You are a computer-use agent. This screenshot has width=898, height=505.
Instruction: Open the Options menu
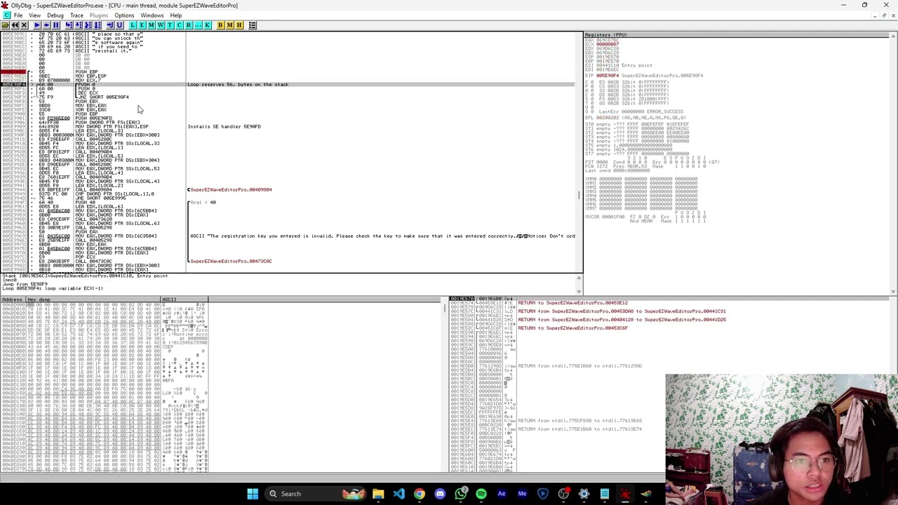tap(124, 15)
